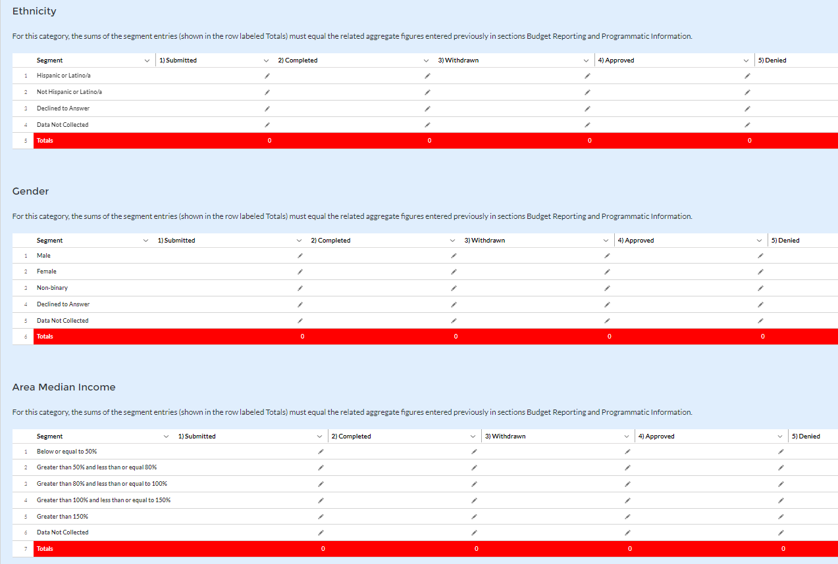Edit Submitted value for Male row
This screenshot has height=564, width=838.
point(300,256)
